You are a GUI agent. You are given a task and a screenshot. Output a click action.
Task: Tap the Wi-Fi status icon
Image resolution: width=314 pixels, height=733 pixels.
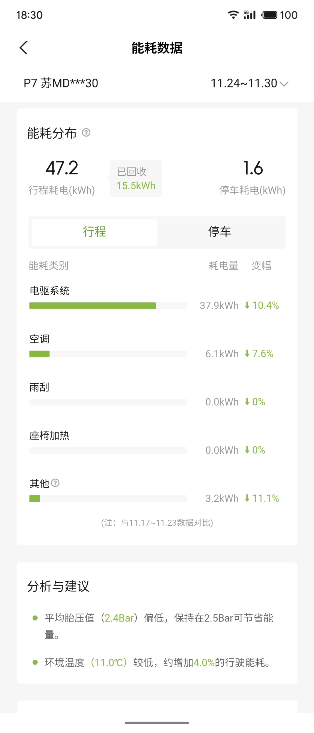(233, 15)
